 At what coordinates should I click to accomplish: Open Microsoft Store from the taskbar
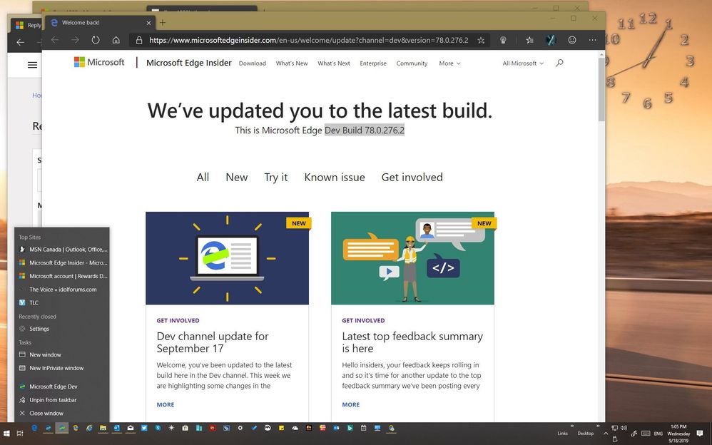tap(185, 428)
